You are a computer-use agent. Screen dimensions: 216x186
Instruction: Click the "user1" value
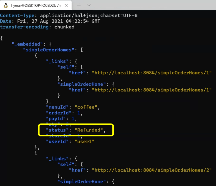[x=84, y=142]
